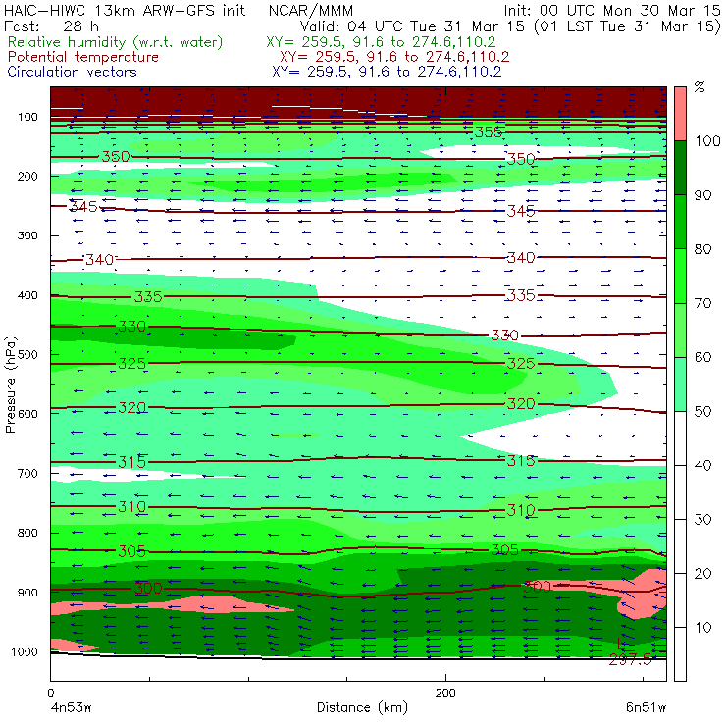Click the '500' tick on the pressure axis
726x726 pixels.
click(x=27, y=355)
